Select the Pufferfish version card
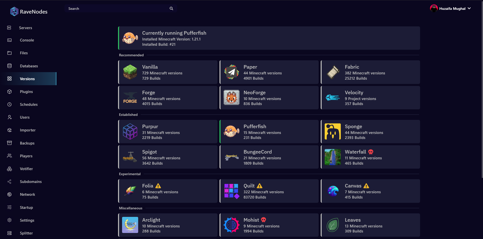 pos(269,131)
